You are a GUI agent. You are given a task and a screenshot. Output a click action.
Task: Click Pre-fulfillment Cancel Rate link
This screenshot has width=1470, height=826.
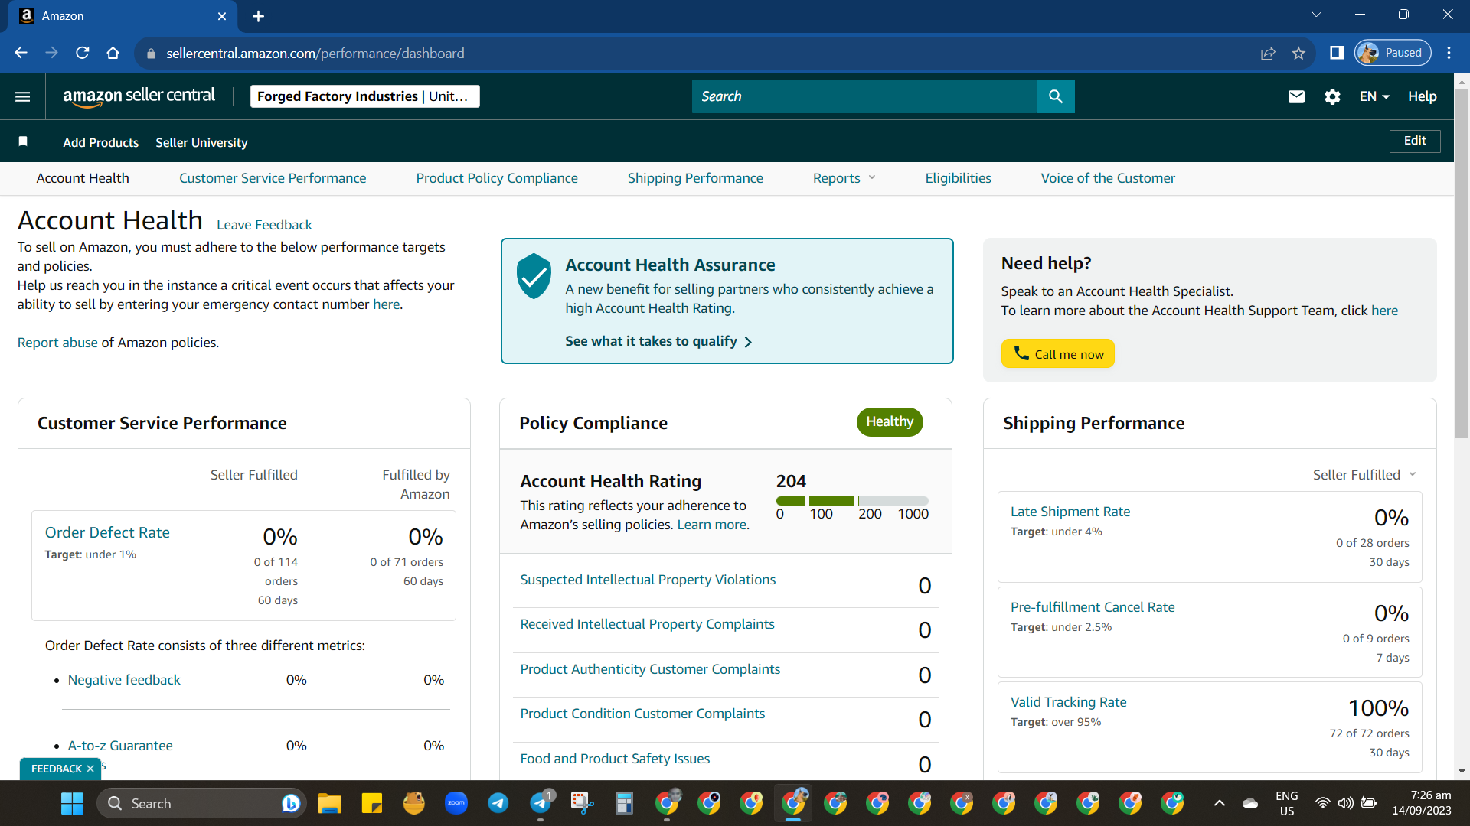[x=1093, y=607]
